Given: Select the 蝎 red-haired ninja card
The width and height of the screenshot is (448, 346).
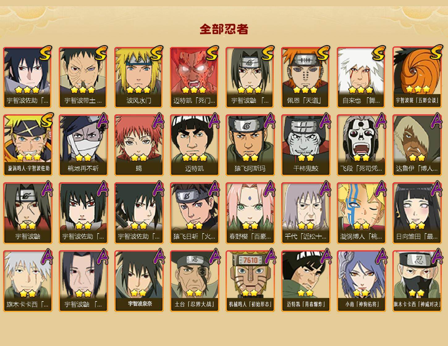Looking at the screenshot, I should [x=139, y=145].
